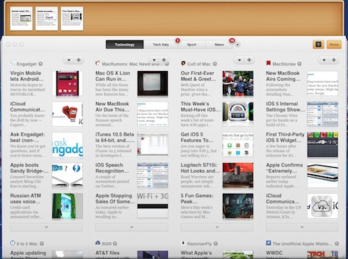Viewport: 348px width, 259px height.
Task: Open 'iOS Speech Recognition...' headline
Action: (112, 168)
